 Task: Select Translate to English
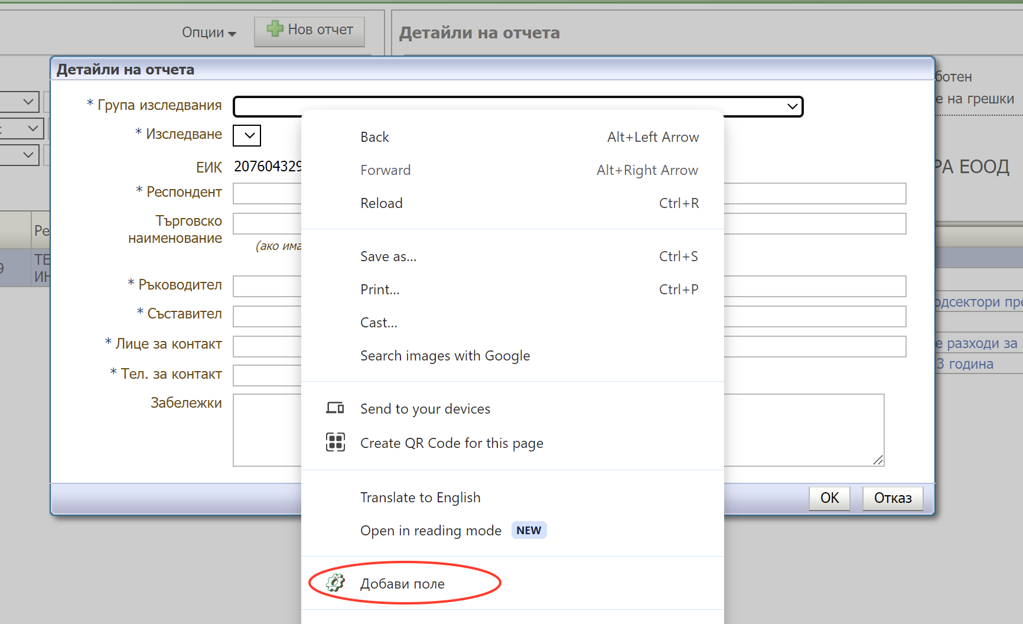[x=513, y=498]
